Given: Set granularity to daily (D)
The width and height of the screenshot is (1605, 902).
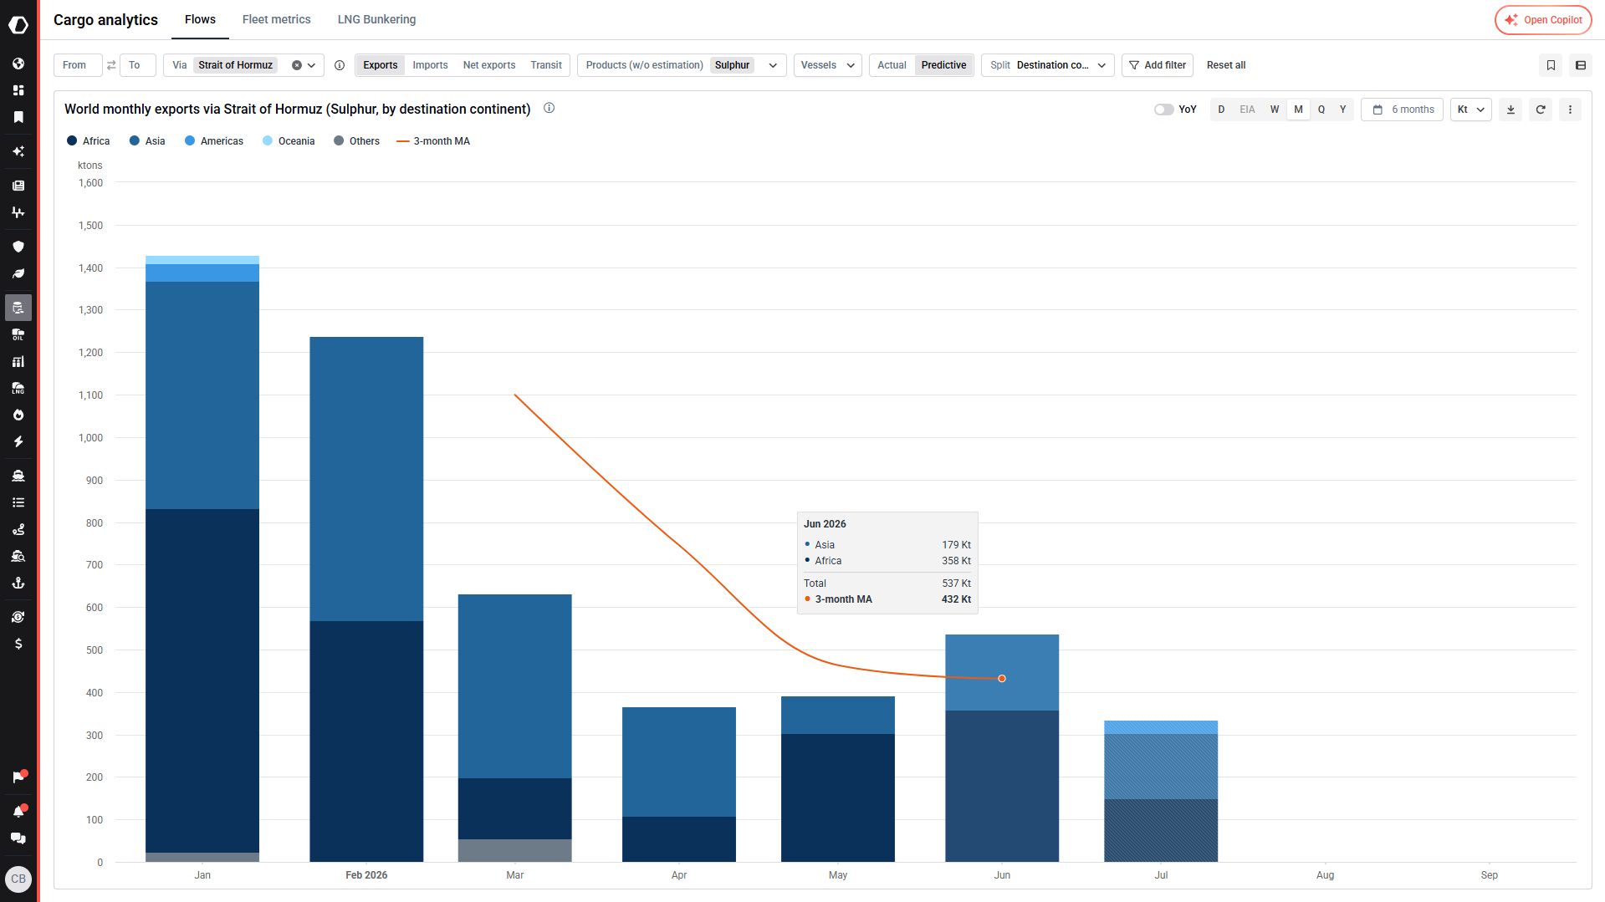Looking at the screenshot, I should 1221,110.
